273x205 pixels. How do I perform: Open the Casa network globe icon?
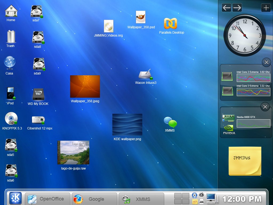pos(10,63)
